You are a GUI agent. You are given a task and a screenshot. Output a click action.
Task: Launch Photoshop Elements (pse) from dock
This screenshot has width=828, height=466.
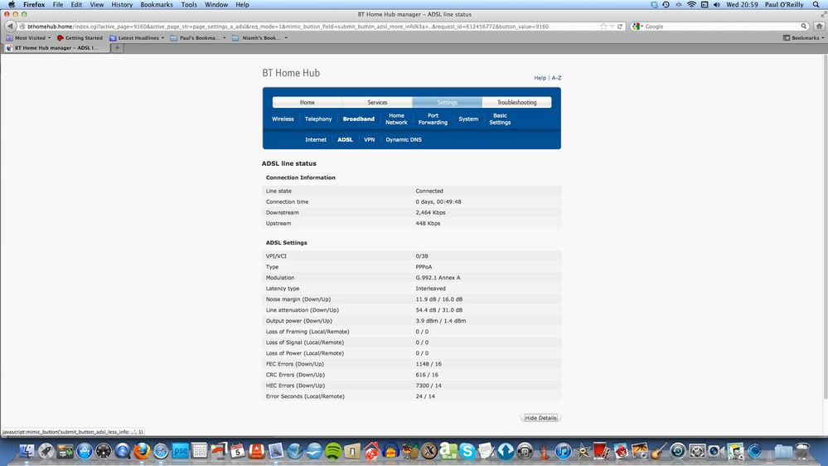180,451
